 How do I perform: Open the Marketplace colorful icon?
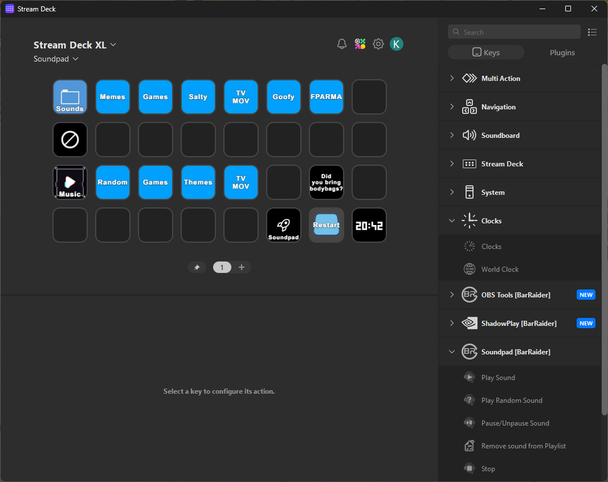point(360,44)
